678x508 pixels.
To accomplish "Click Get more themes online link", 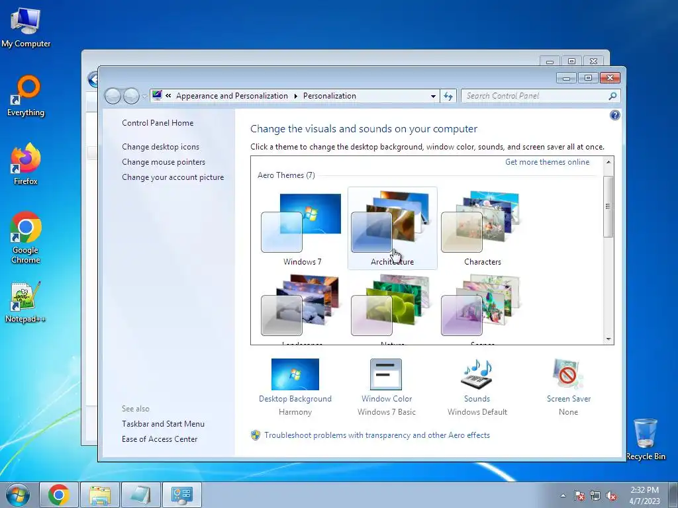I will 547,162.
